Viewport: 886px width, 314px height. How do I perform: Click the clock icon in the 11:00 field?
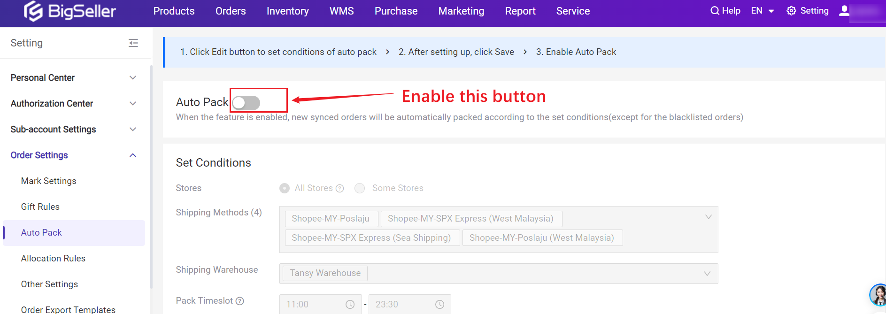[350, 305]
